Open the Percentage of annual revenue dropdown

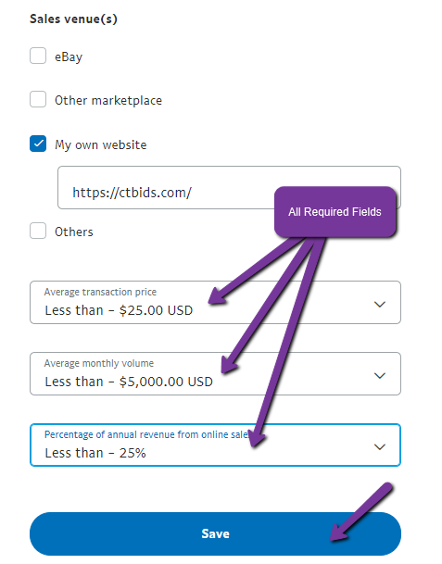[x=215, y=445]
